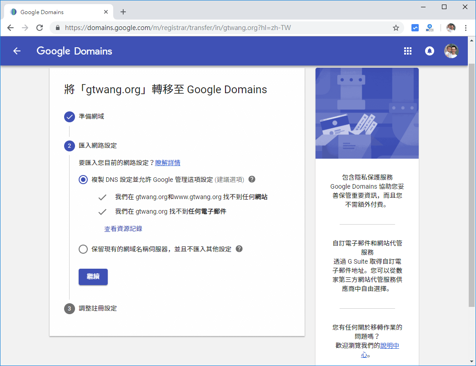Click the blue checkmark extension icon
Screen dimensions: 476x366
click(415, 28)
